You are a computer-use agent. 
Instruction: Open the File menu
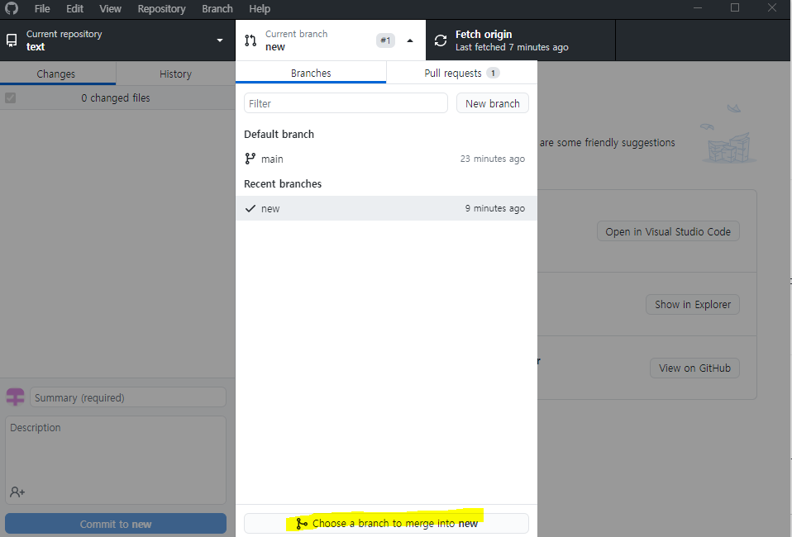[42, 8]
